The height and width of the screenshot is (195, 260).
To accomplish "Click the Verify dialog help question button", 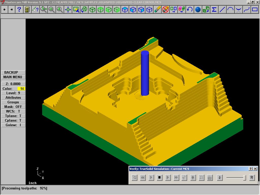I will tap(251, 169).
